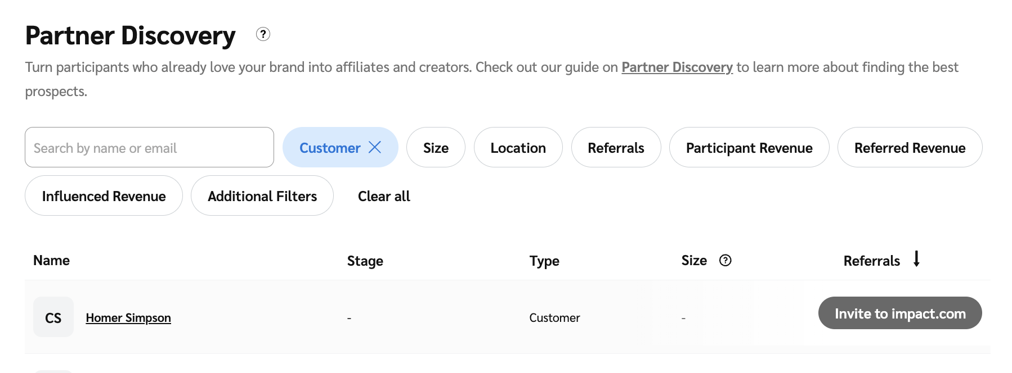Click the CS avatar for Homer Simpson

pos(53,317)
